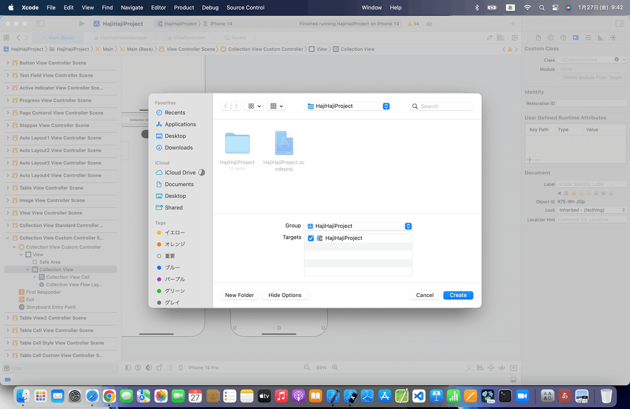The width and height of the screenshot is (630, 409).
Task: Collapse Collection View Custom Controller Scene
Action: click(x=7, y=238)
